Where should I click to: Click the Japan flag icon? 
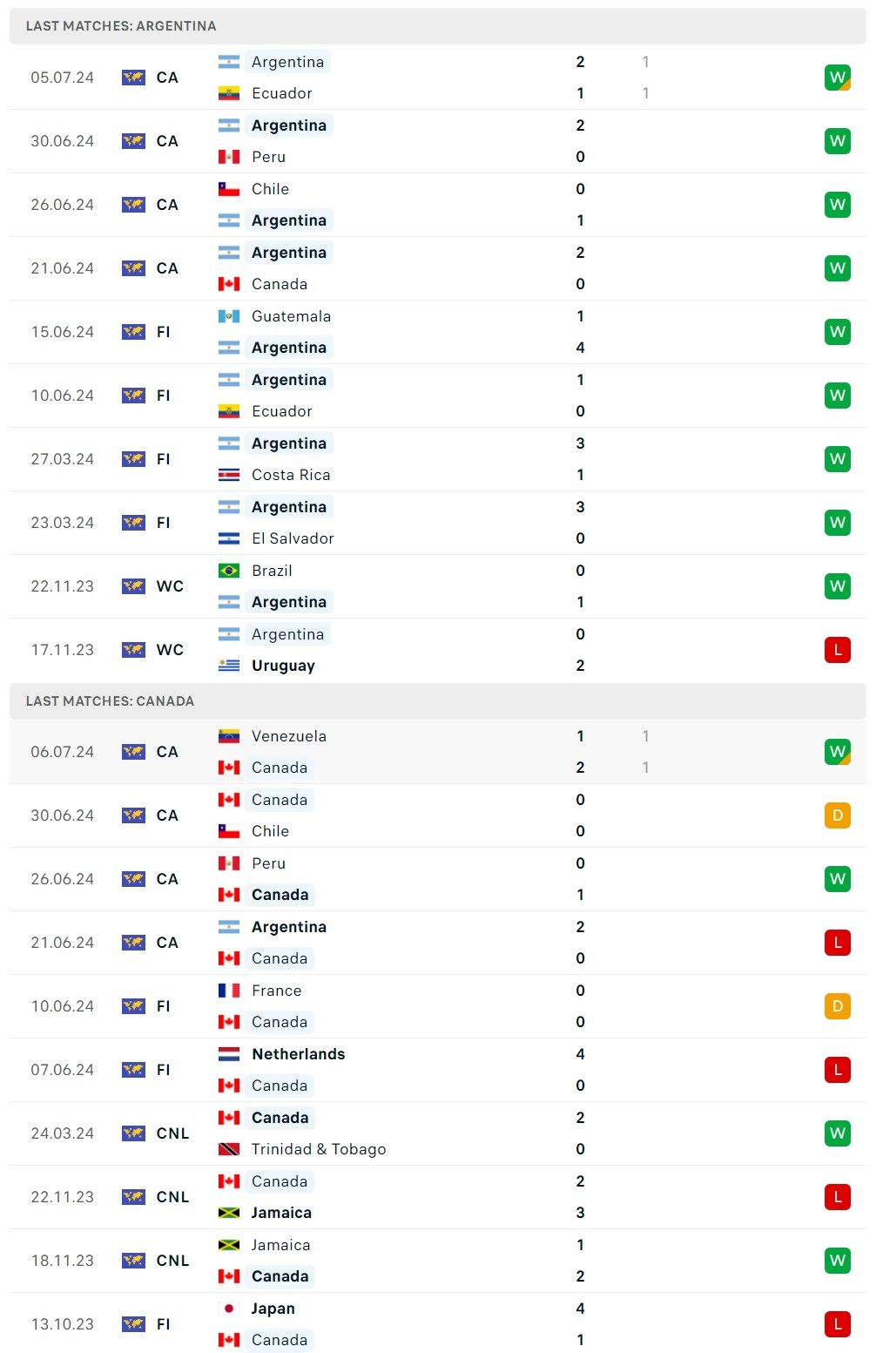[229, 1309]
